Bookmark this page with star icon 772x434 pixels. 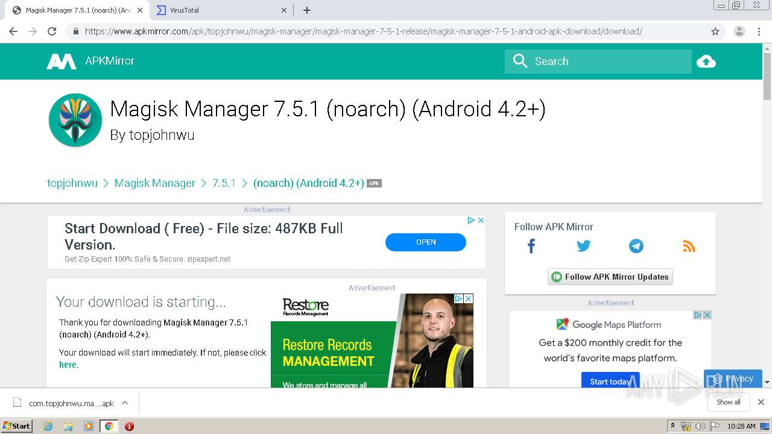715,31
